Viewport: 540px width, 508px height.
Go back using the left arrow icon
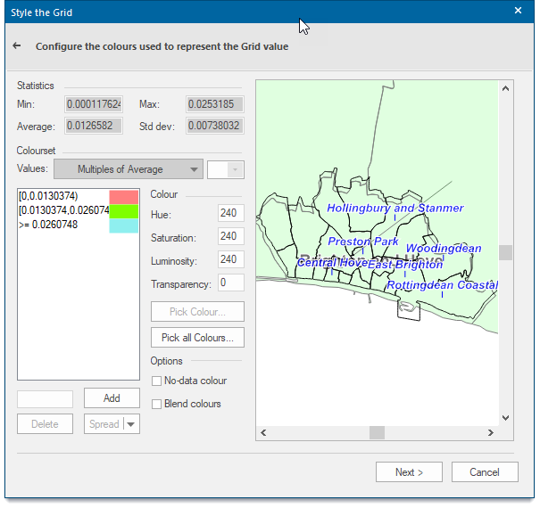click(x=17, y=45)
